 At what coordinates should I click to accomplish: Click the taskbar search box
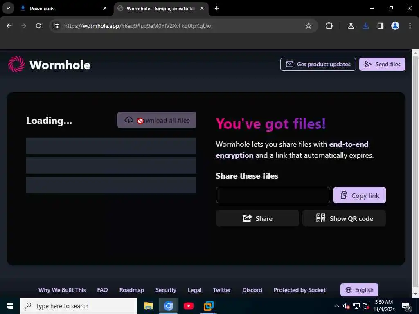pyautogui.click(x=79, y=306)
